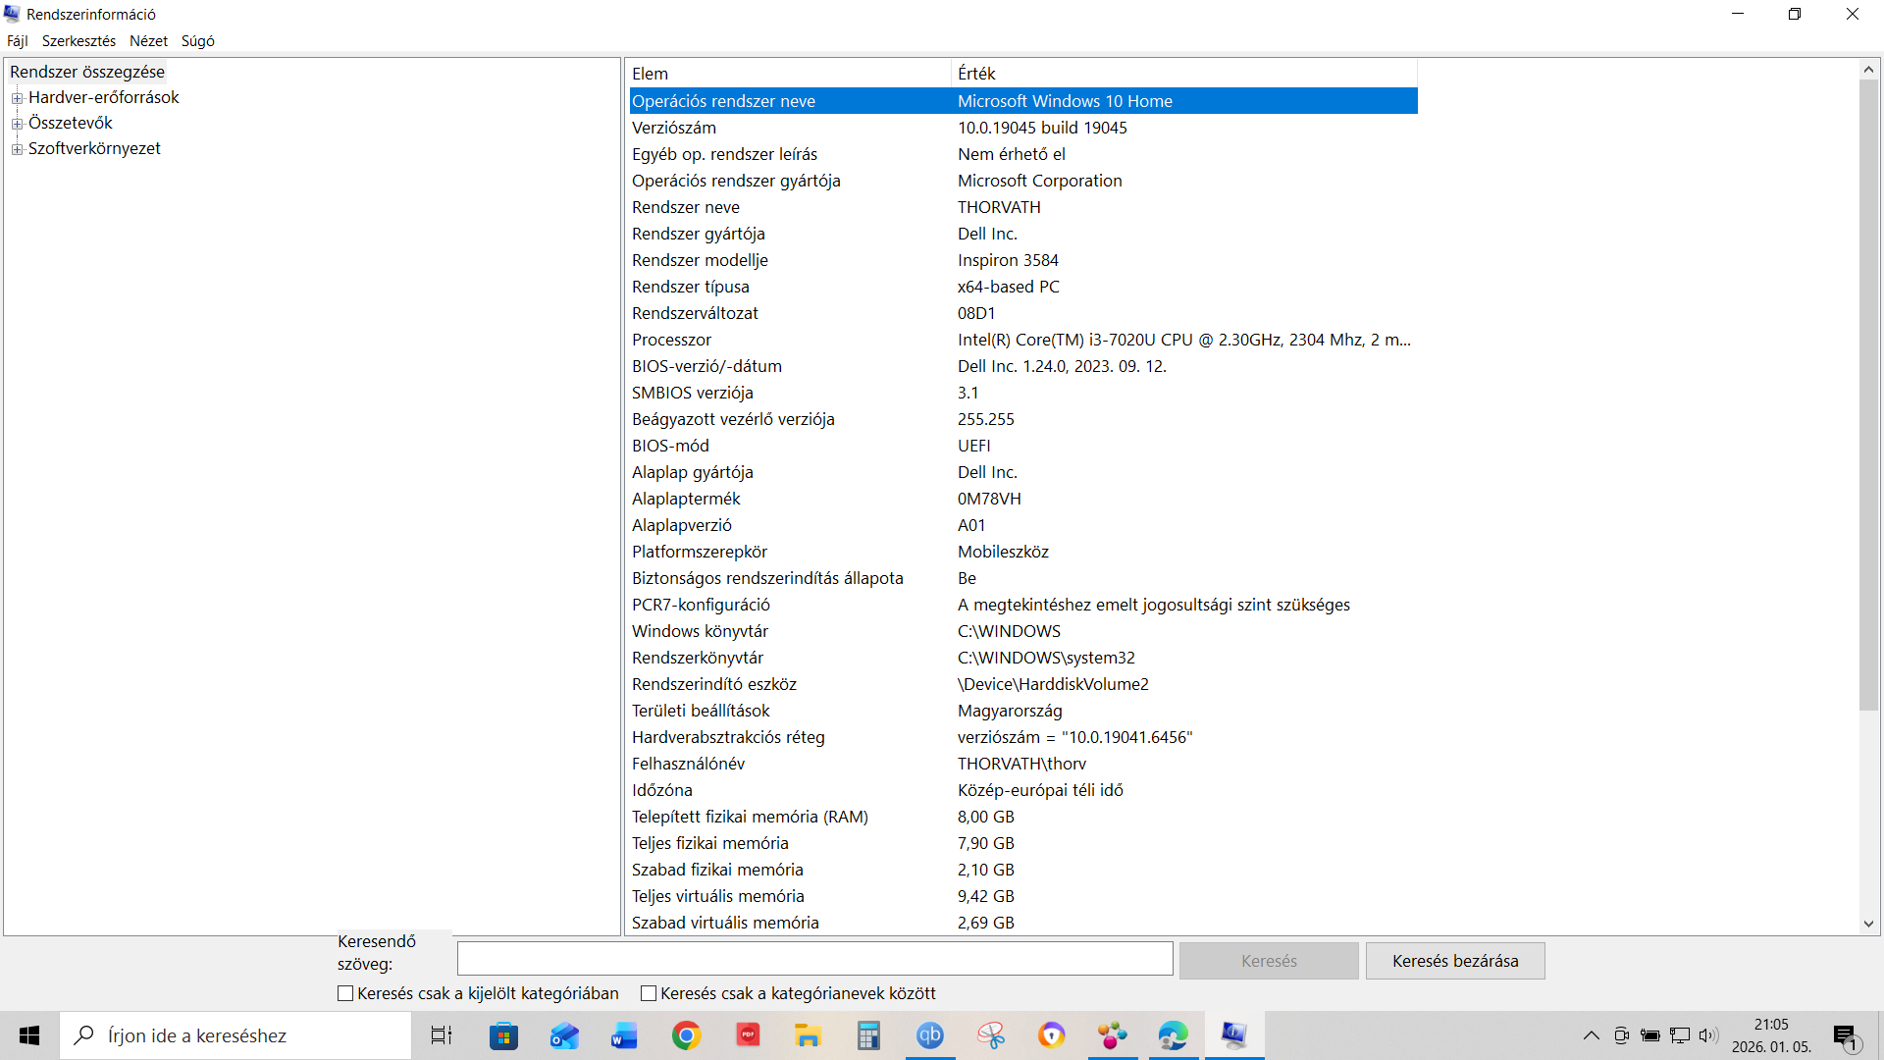Launch the qBittorrent taskbar icon
Image resolution: width=1884 pixels, height=1060 pixels.
930,1035
